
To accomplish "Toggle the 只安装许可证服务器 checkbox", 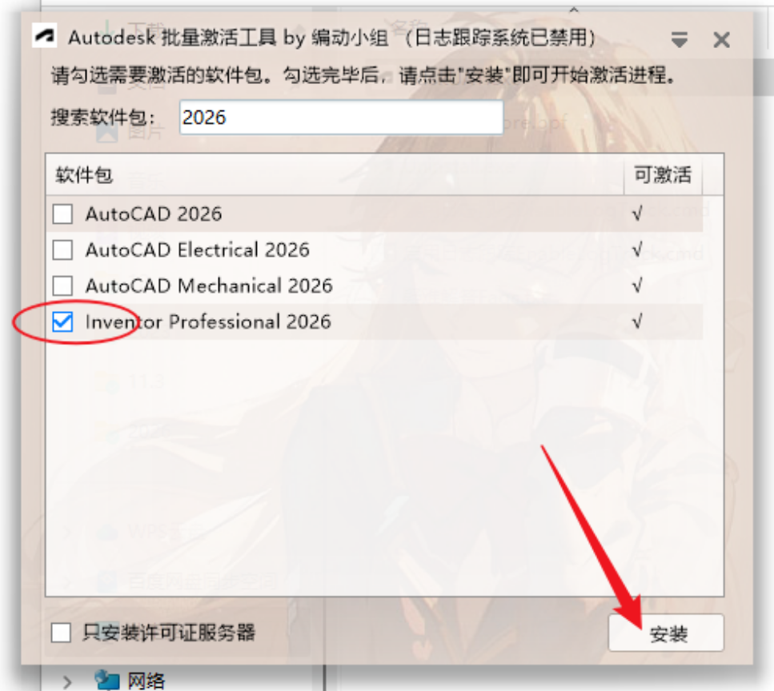I will point(61,633).
